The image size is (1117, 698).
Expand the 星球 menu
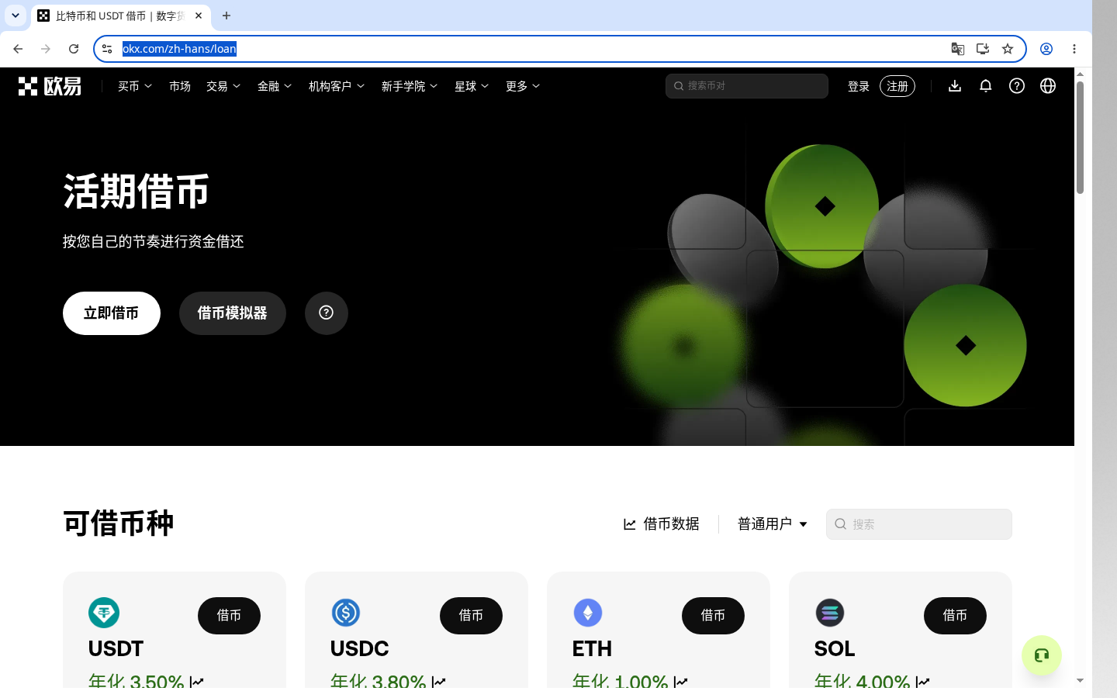[x=472, y=86]
